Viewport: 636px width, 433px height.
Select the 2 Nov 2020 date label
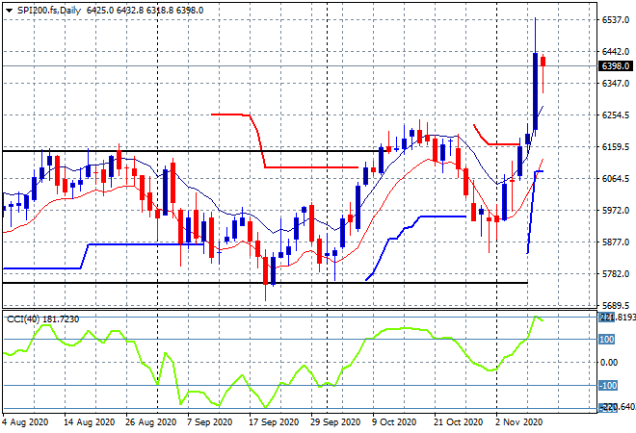click(518, 422)
